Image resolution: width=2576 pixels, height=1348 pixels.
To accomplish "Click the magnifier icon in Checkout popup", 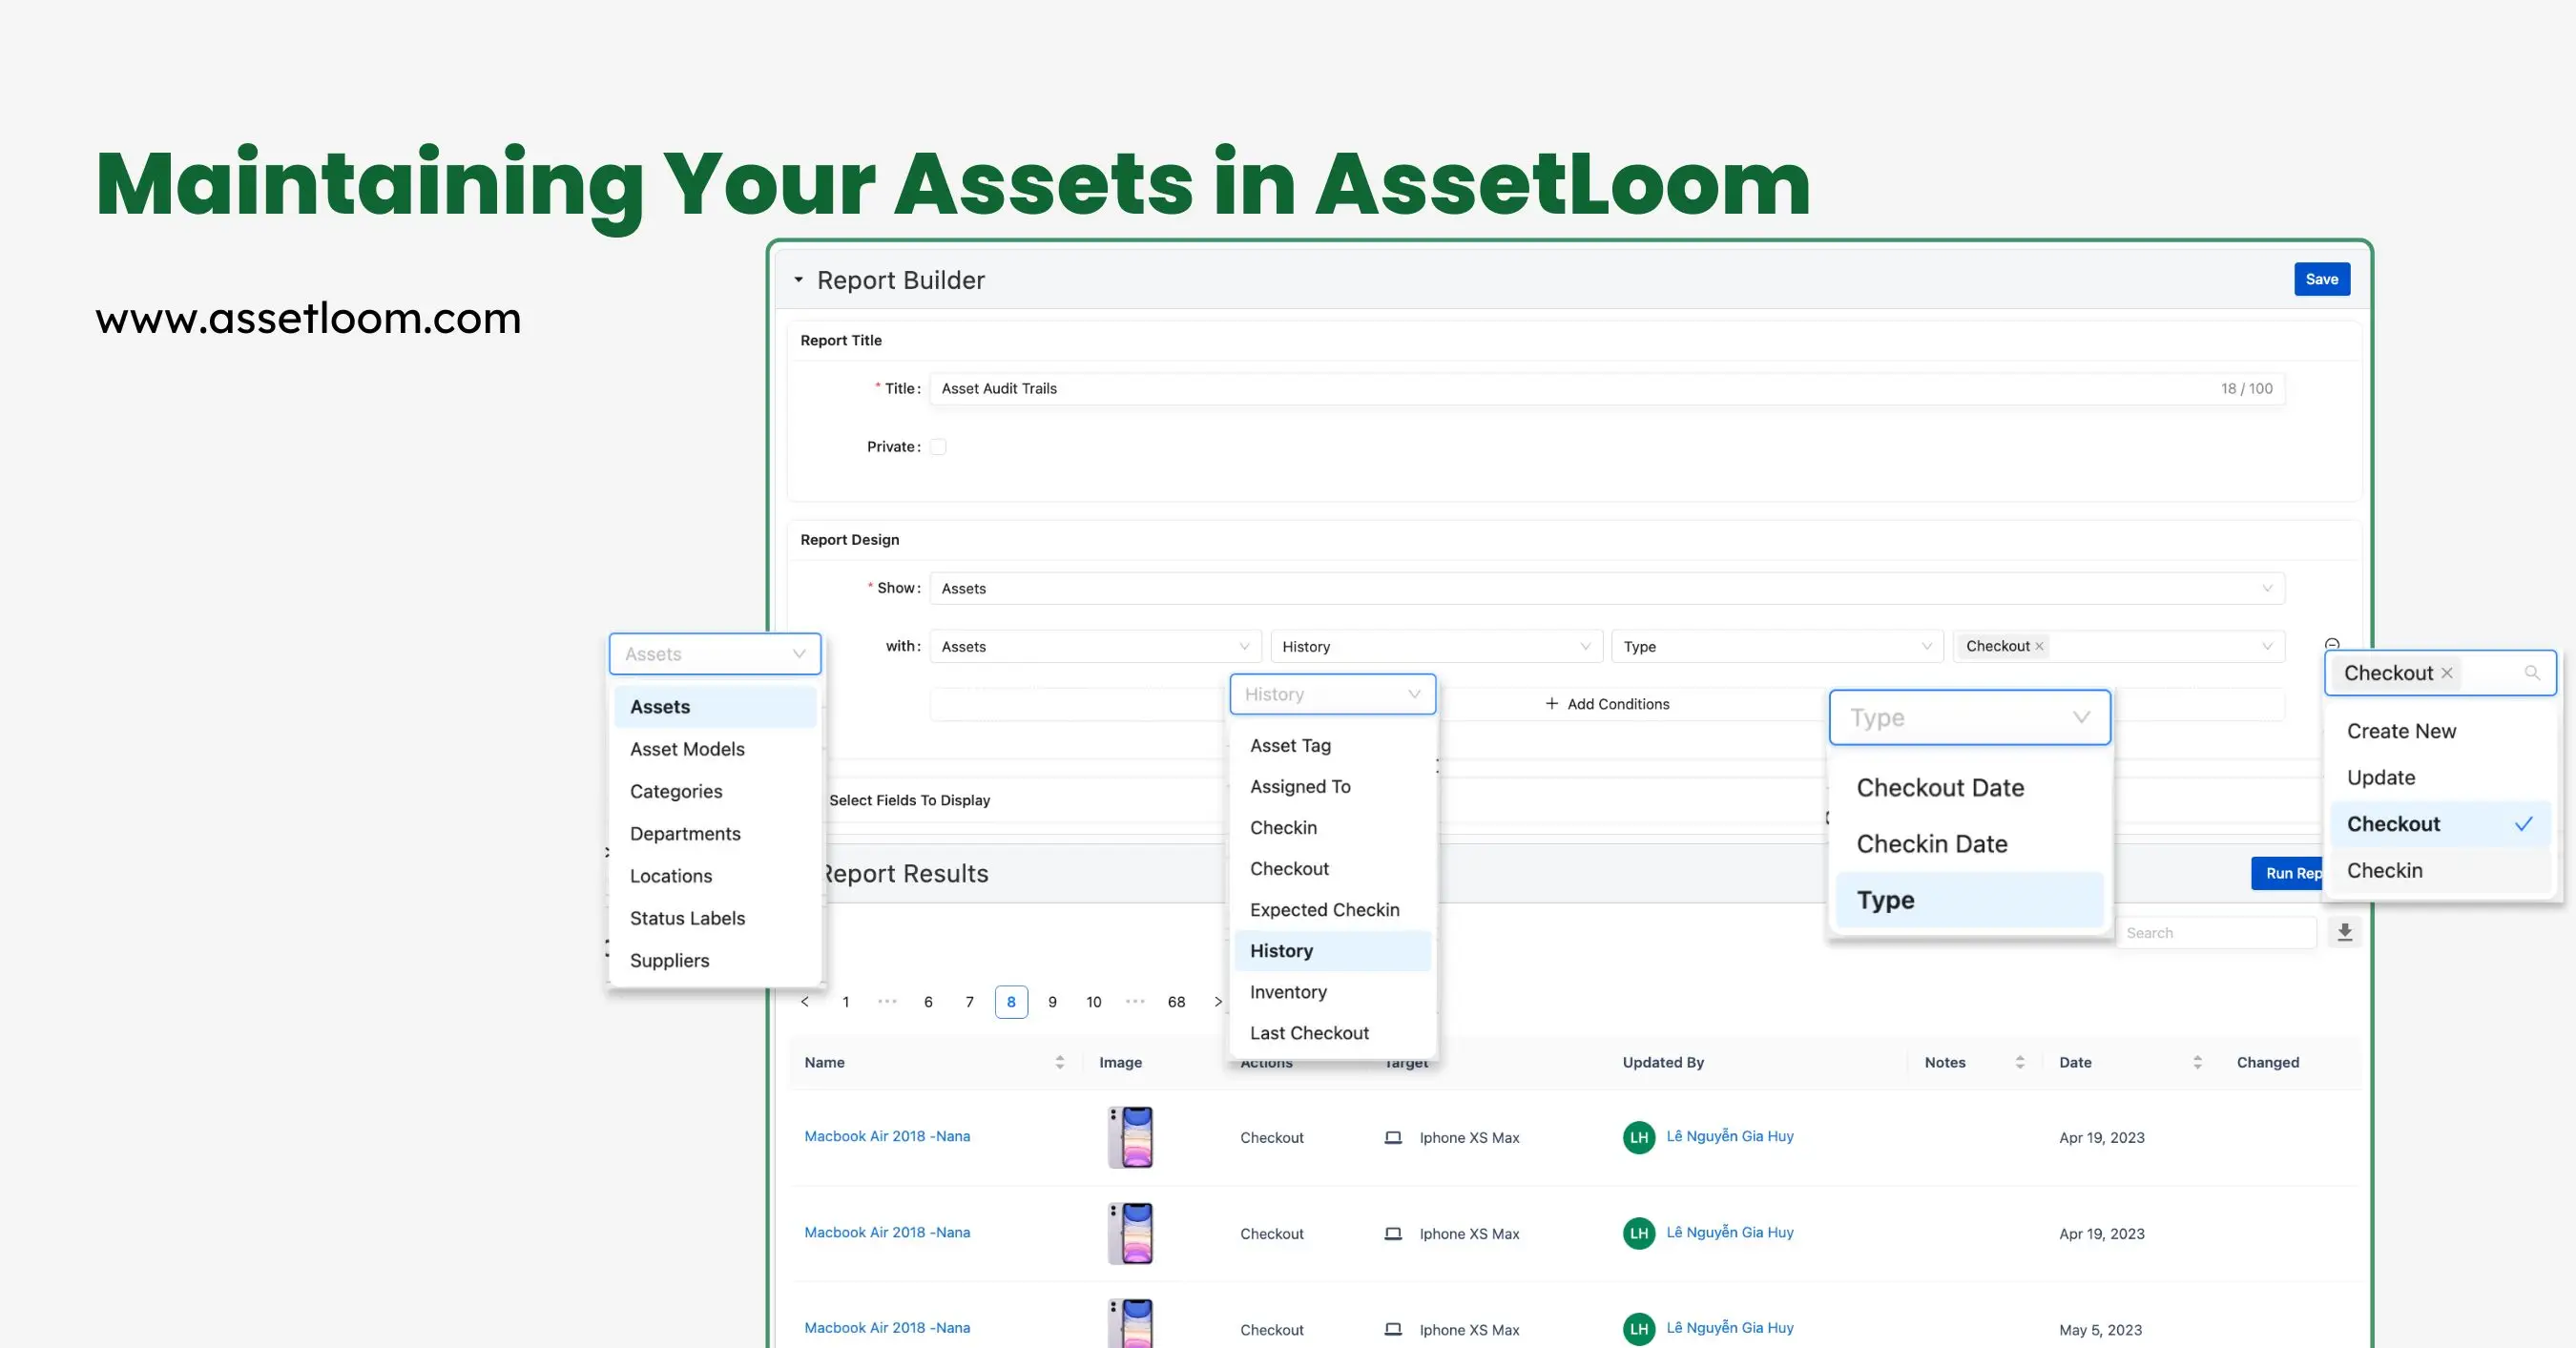I will coord(2531,673).
